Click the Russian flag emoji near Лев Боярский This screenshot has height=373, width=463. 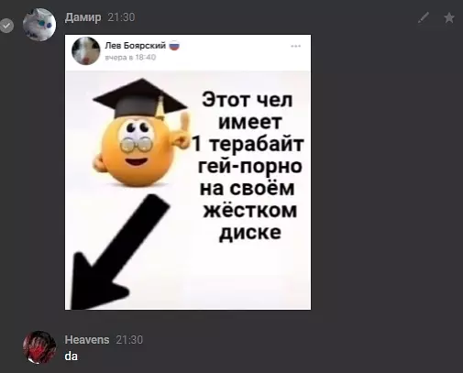tap(174, 46)
